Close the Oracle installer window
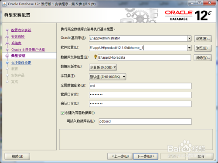Viewport: 218px width, 163px height. click(209, 3)
